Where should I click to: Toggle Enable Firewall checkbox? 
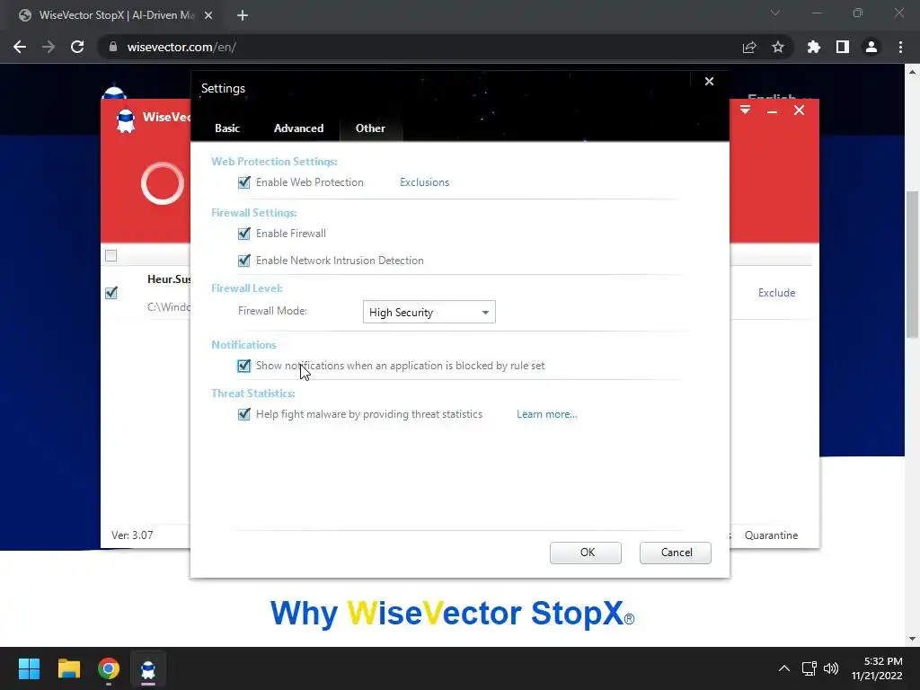coord(244,234)
